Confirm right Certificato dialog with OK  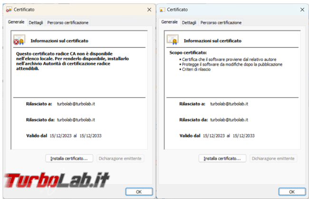tap(292, 192)
